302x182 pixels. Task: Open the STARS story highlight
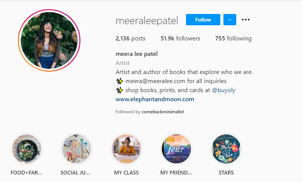tap(226, 149)
